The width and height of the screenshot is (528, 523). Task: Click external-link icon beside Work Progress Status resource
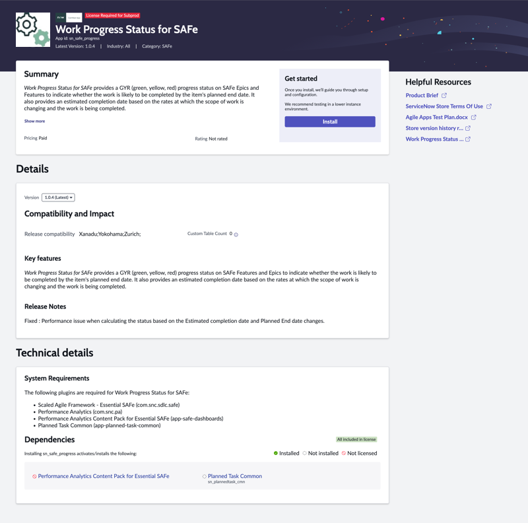(x=468, y=139)
